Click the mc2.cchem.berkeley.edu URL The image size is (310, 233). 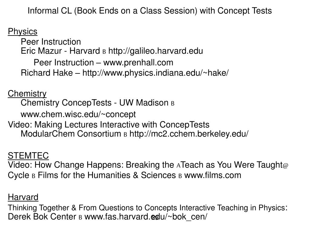pos(189,134)
